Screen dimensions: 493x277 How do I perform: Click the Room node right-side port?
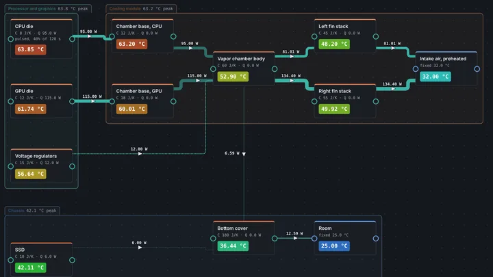[x=376, y=239]
